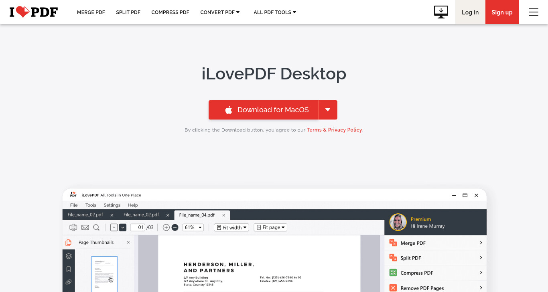
Task: Open Merge PDF in top navigation
Action: click(x=91, y=12)
